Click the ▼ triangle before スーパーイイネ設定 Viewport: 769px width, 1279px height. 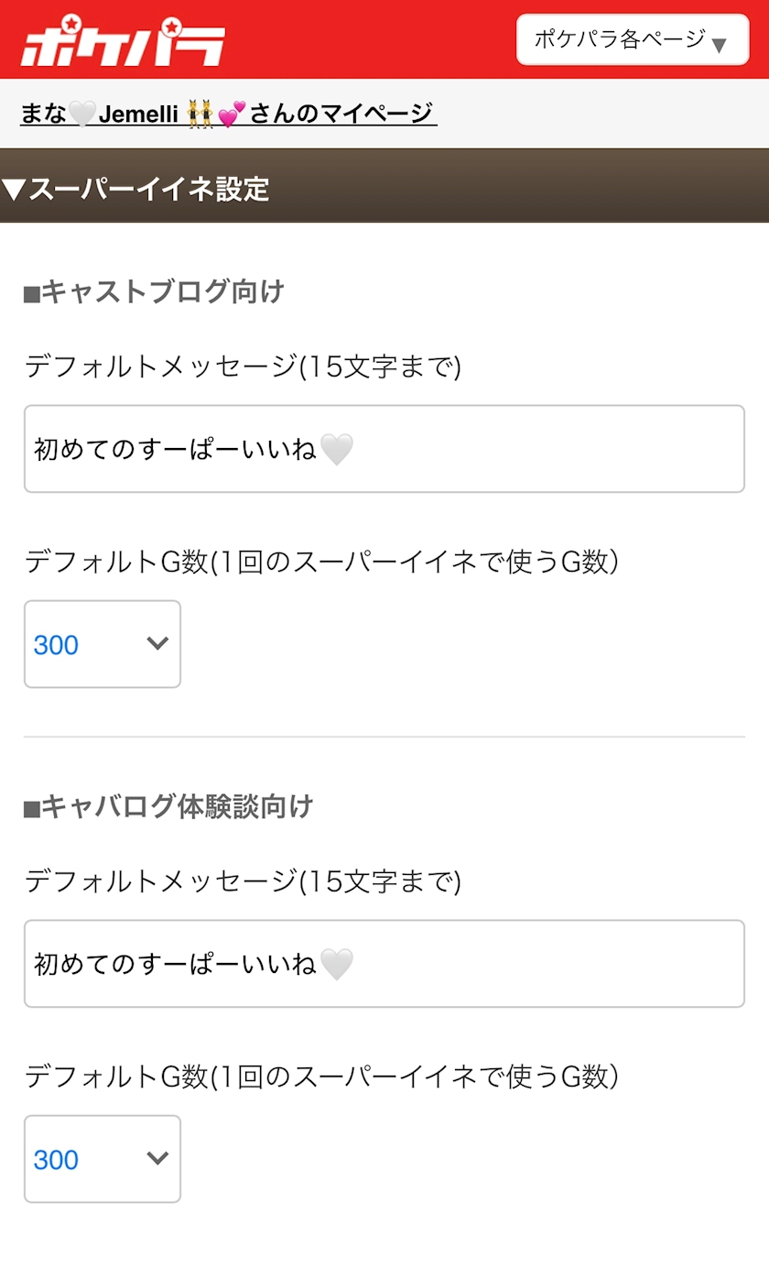click(x=14, y=190)
